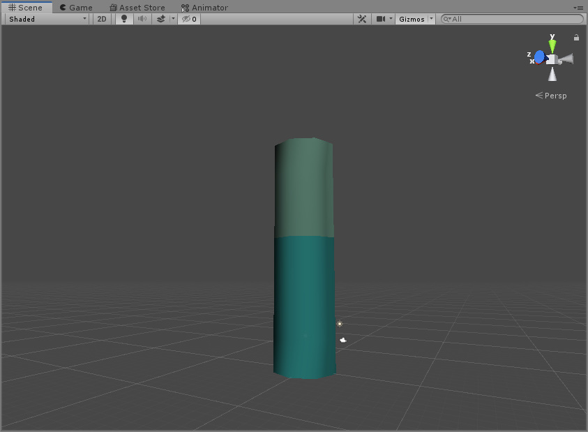Click the green Y axis cone on the gizmo
The height and width of the screenshot is (432, 588).
[552, 44]
